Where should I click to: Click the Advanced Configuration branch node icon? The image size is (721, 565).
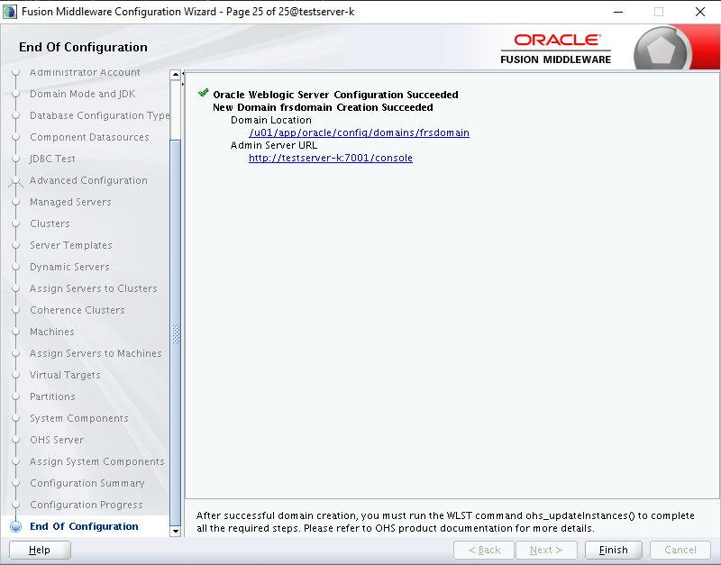coord(15,181)
